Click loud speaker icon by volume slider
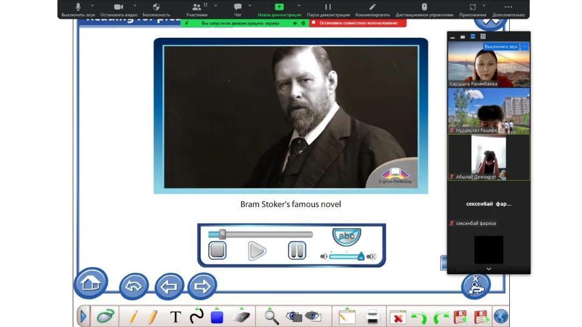The image size is (582, 327). [x=371, y=256]
